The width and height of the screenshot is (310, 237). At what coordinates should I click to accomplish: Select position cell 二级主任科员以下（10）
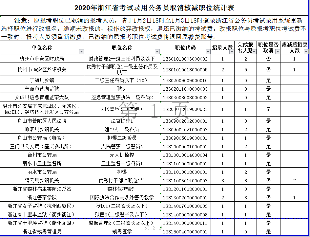pyautogui.click(x=122, y=80)
